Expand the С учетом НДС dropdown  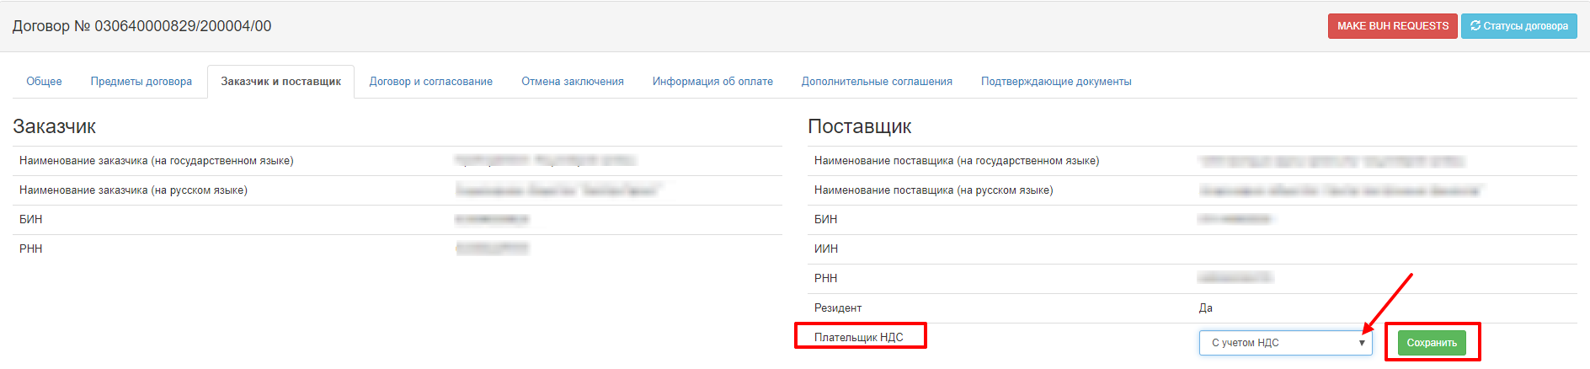(x=1285, y=343)
